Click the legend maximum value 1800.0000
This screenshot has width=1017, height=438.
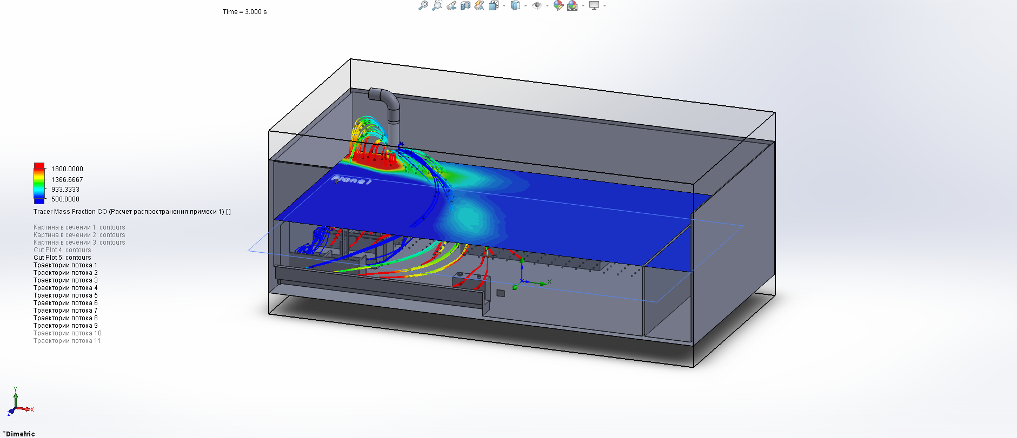(67, 169)
